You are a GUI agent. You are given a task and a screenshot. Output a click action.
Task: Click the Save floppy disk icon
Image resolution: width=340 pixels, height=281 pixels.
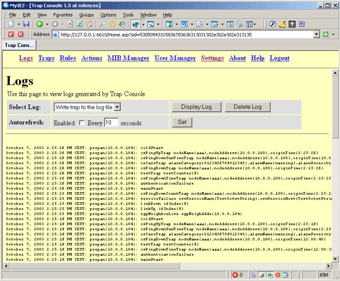coord(26,24)
